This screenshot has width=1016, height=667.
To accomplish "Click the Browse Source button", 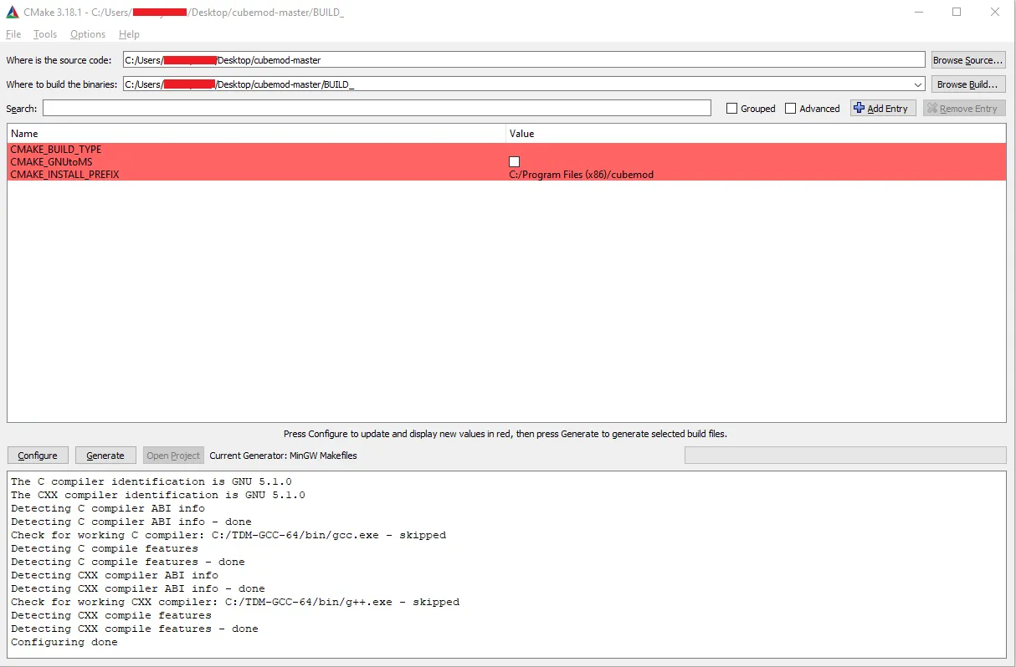I will 968,60.
